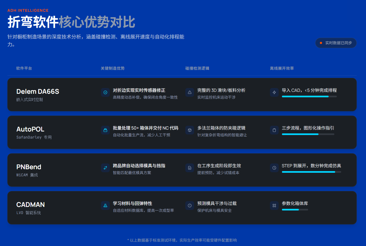Click the ADH INTELLIGENCE brand label
Screen dimensions: 366x246
[28, 10]
